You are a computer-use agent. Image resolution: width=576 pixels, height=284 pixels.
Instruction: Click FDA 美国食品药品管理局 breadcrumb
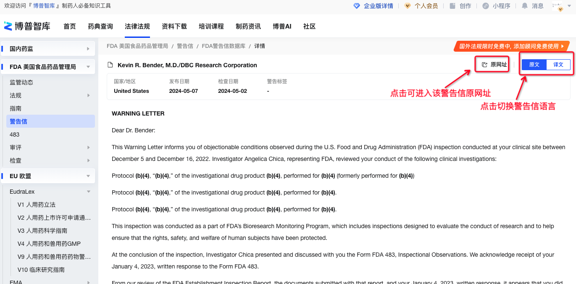[x=137, y=46]
